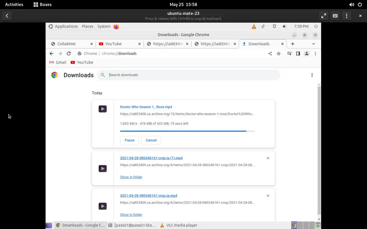Open the notification bell in the MATE panel
This screenshot has height=229, width=367.
[x=274, y=26]
